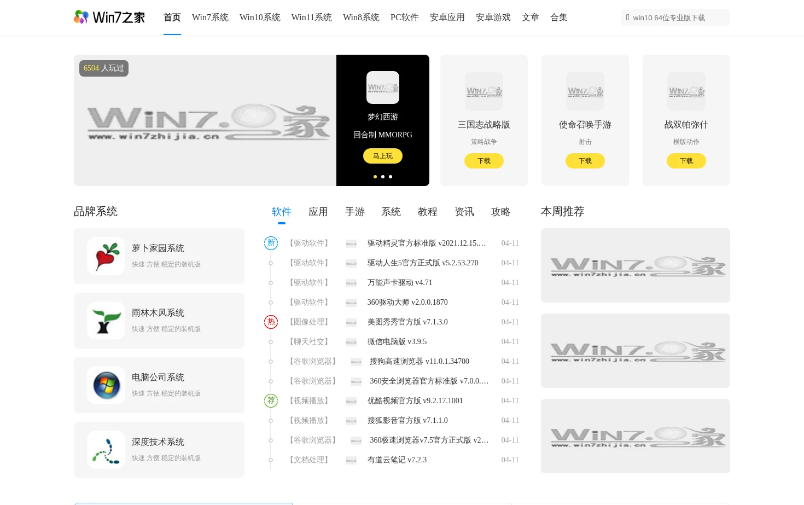Click the green 荐 badge beside 优酷视频

271,400
